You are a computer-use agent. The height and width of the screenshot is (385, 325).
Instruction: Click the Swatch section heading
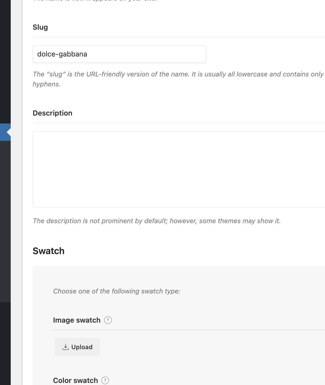click(48, 251)
